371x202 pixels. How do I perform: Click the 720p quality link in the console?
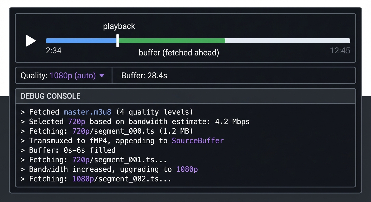76,122
